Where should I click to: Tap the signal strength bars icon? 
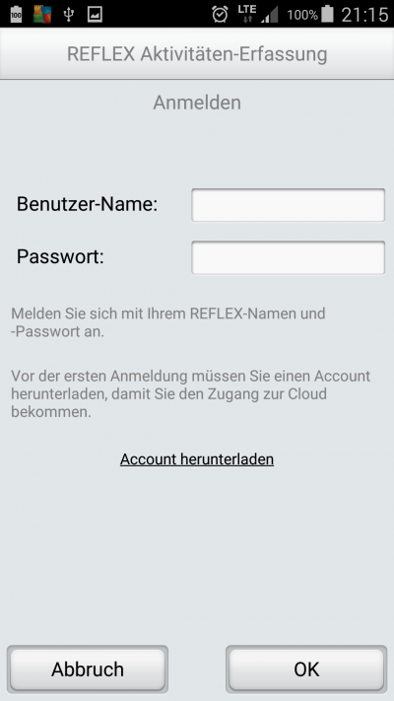tap(270, 15)
